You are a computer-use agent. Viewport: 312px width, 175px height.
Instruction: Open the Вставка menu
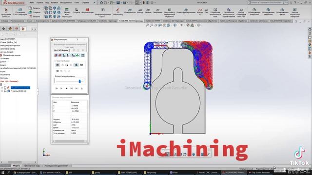click(54, 2)
